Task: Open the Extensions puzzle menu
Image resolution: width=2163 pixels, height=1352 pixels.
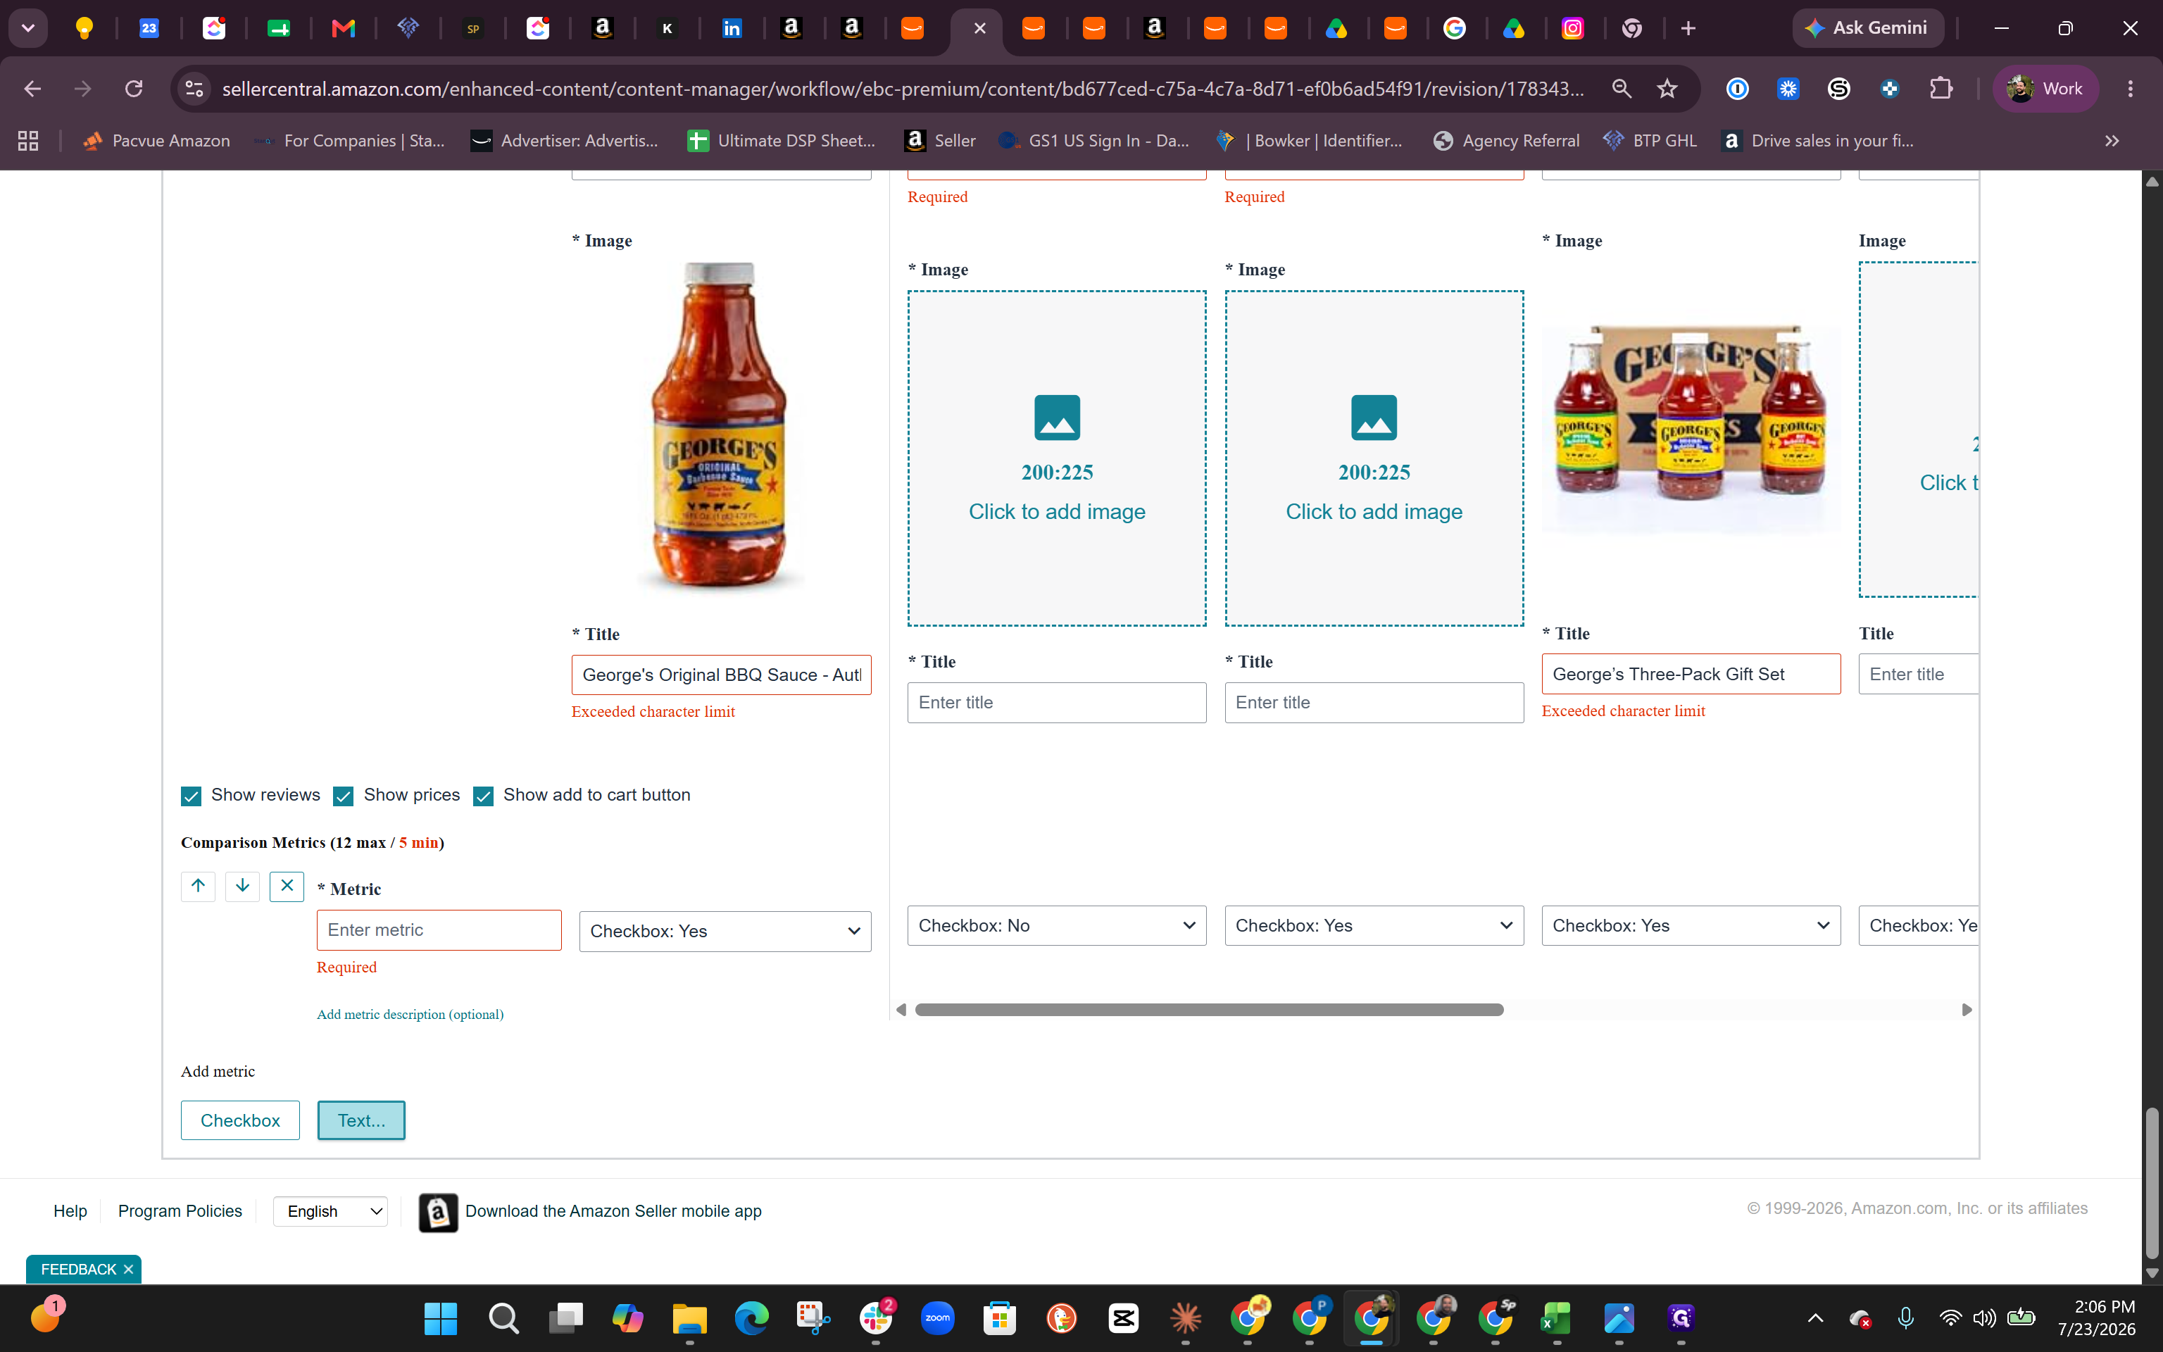Action: pos(1941,89)
